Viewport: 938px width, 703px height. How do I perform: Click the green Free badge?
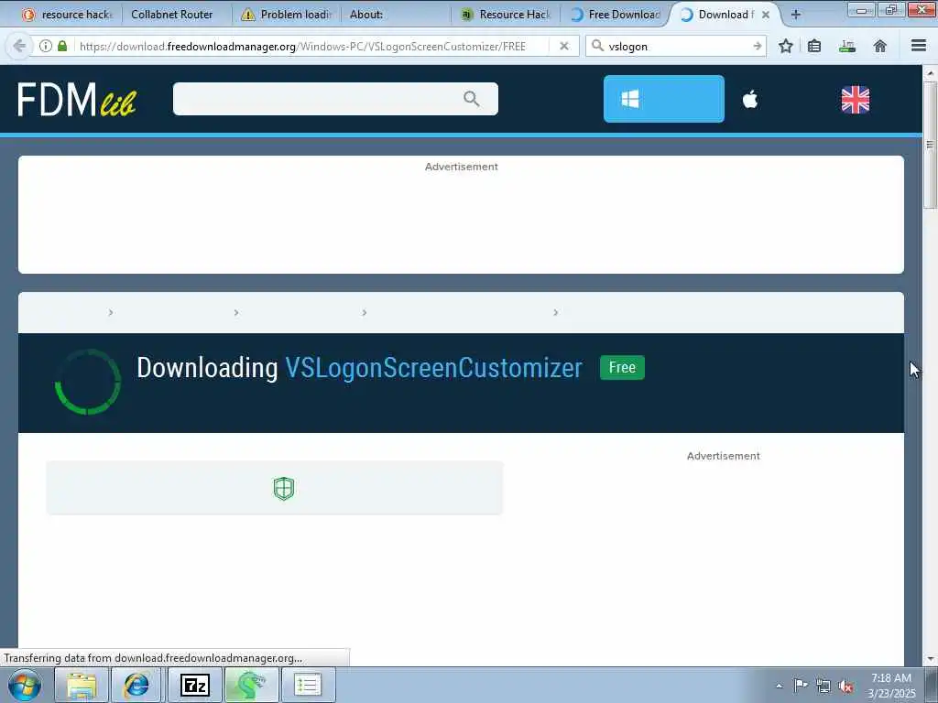pos(622,367)
